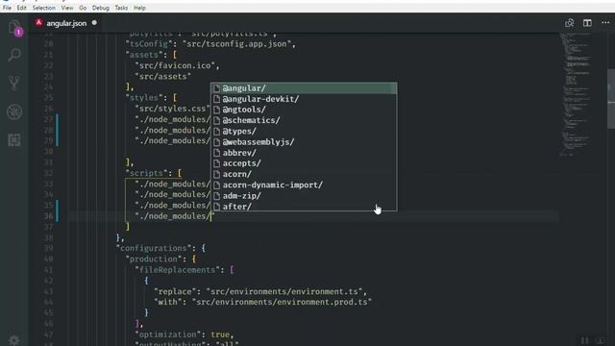The height and width of the screenshot is (346, 615).
Task: Click the file icon beside @angular/ suggestion
Action: pos(216,88)
